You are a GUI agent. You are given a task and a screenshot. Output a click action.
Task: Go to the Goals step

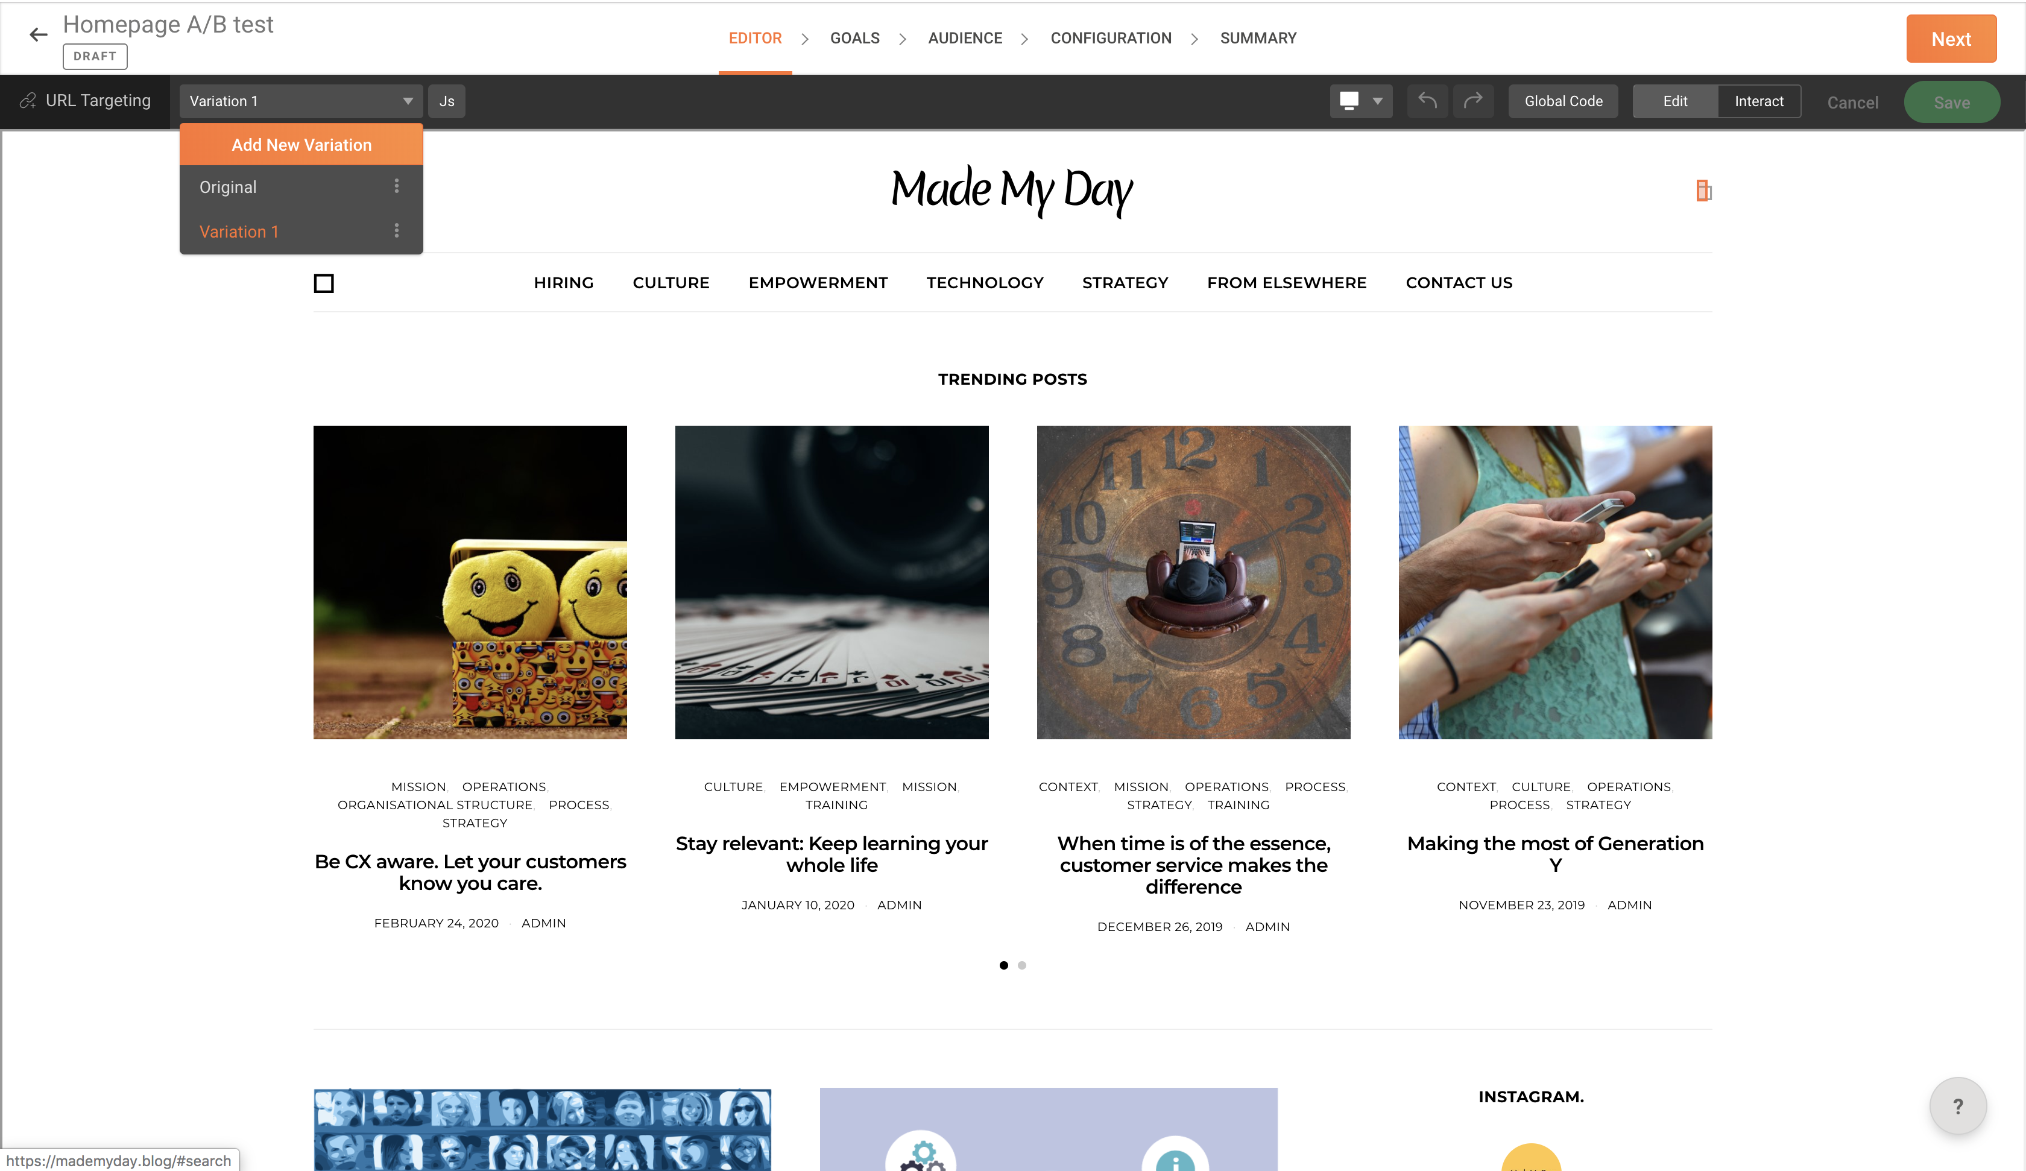coord(854,38)
